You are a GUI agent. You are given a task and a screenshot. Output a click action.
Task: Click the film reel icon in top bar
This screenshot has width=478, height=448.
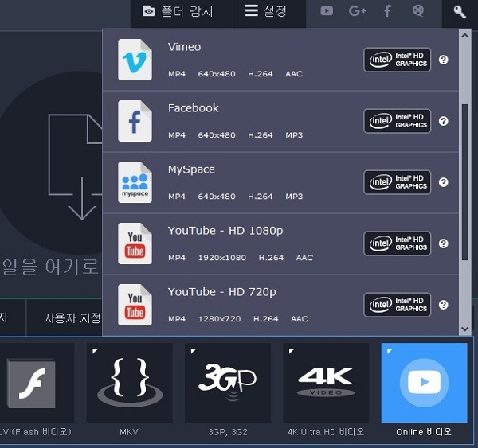(418, 10)
